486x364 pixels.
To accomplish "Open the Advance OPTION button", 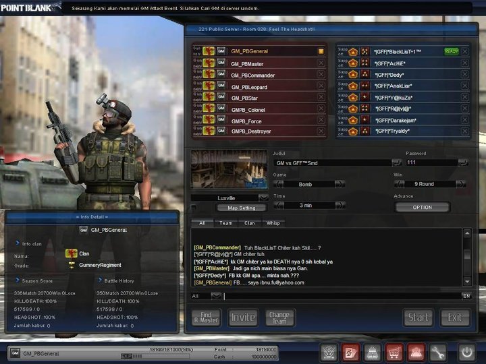I will (422, 207).
